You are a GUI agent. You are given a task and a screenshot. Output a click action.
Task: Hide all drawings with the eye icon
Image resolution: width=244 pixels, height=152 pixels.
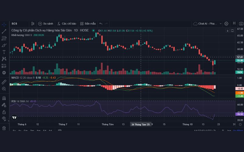4,118
